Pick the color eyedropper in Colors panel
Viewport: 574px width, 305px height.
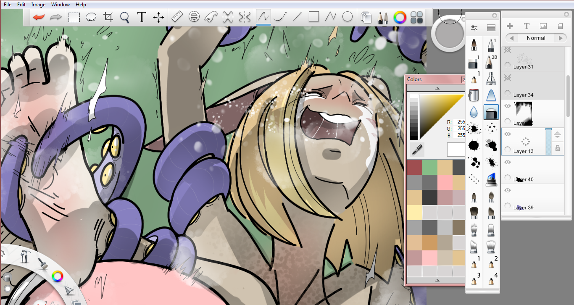[x=417, y=149]
